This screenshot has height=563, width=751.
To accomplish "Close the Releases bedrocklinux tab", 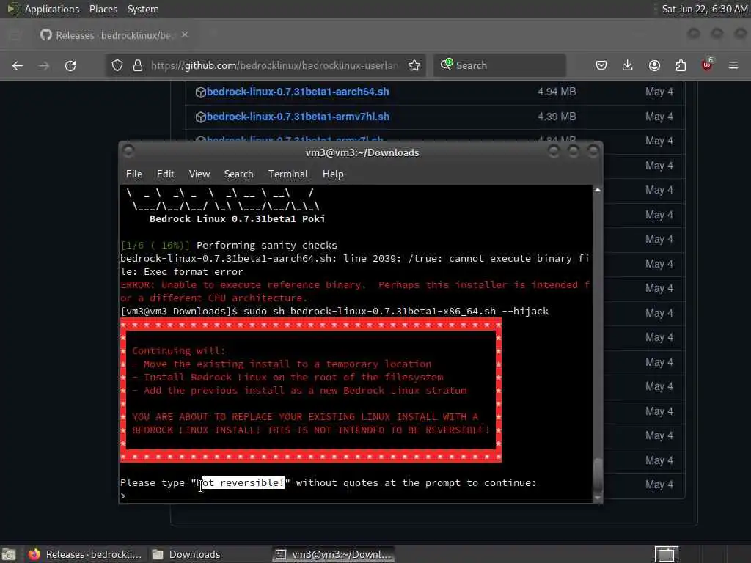I will click(185, 35).
